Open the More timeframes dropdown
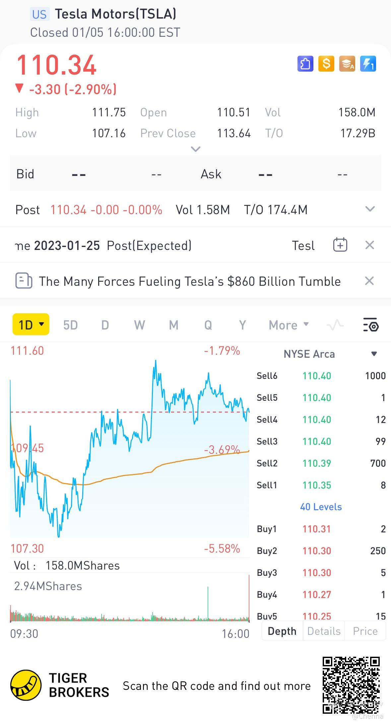391x725 pixels. (x=289, y=325)
